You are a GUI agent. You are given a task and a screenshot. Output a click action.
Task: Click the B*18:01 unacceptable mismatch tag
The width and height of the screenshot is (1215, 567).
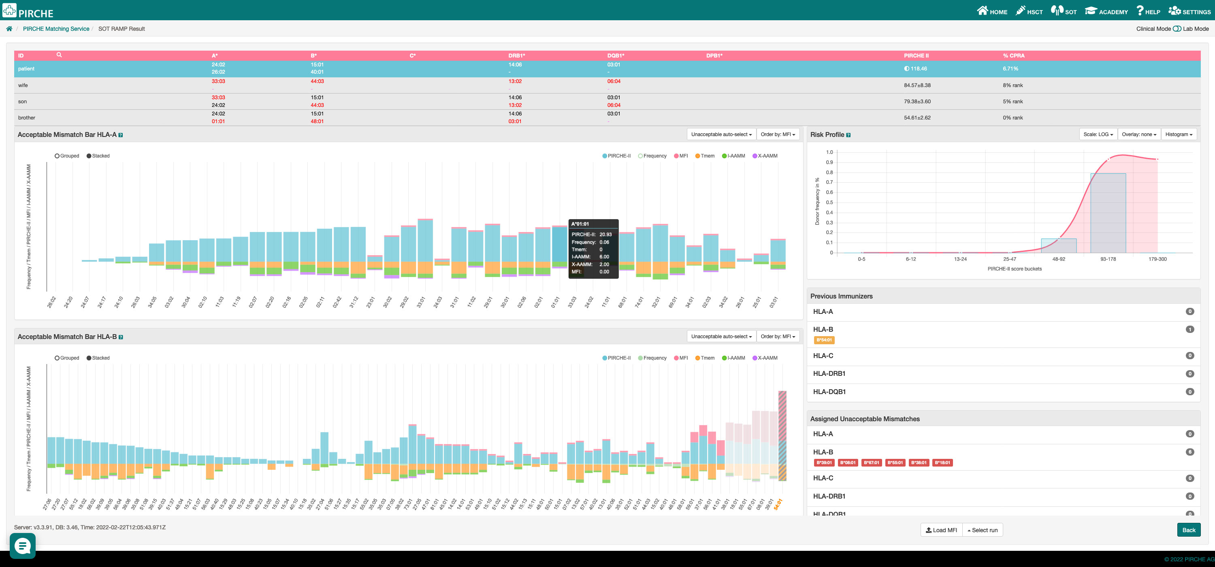(942, 462)
